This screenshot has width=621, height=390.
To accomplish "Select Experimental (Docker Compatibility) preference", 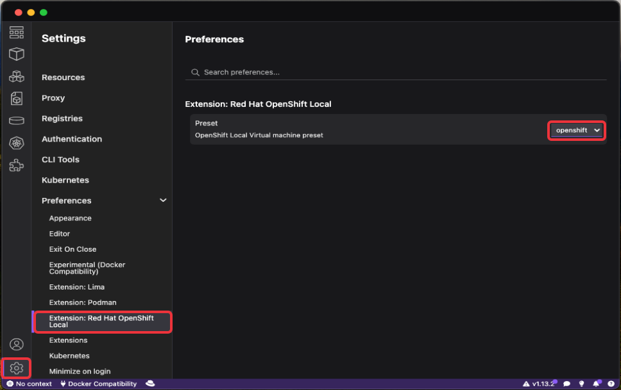I will 87,268.
